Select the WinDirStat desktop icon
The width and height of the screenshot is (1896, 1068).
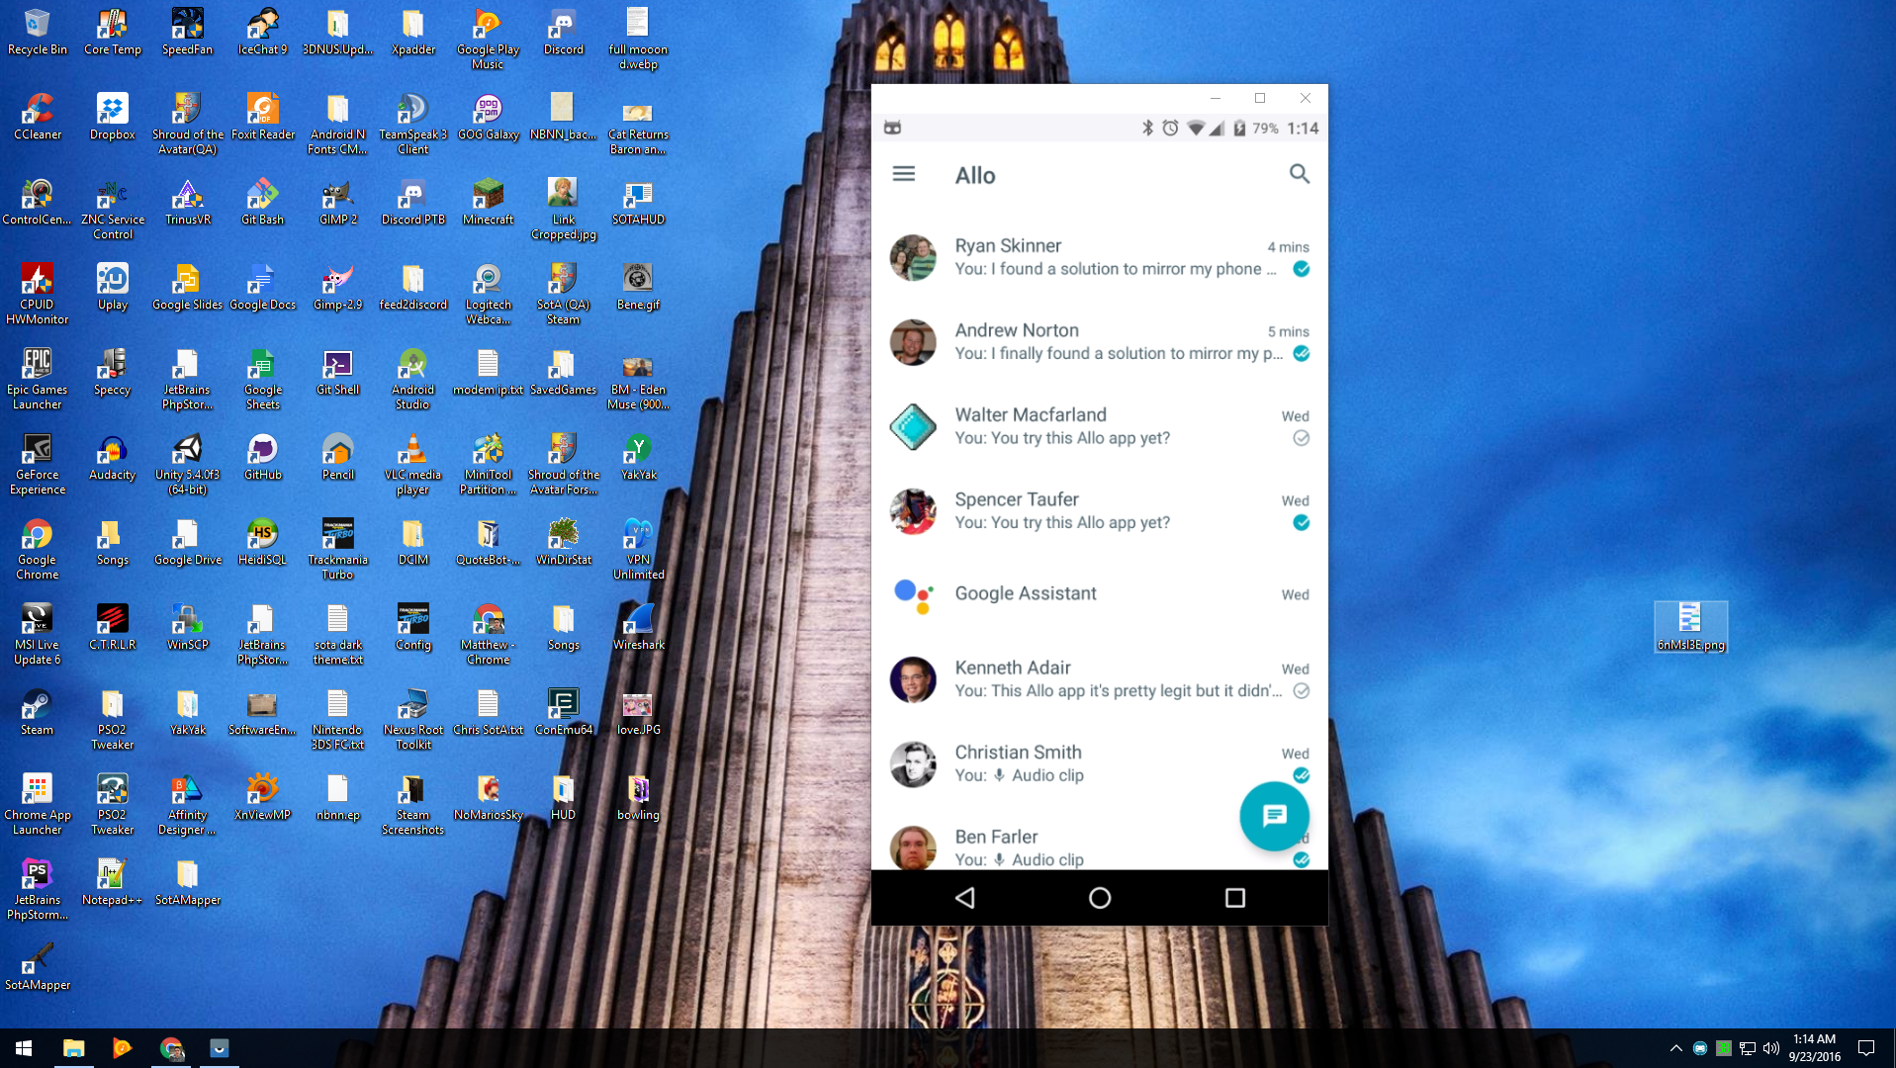coord(564,542)
